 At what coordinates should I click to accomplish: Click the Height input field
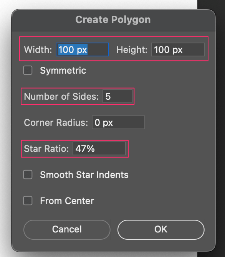178,49
